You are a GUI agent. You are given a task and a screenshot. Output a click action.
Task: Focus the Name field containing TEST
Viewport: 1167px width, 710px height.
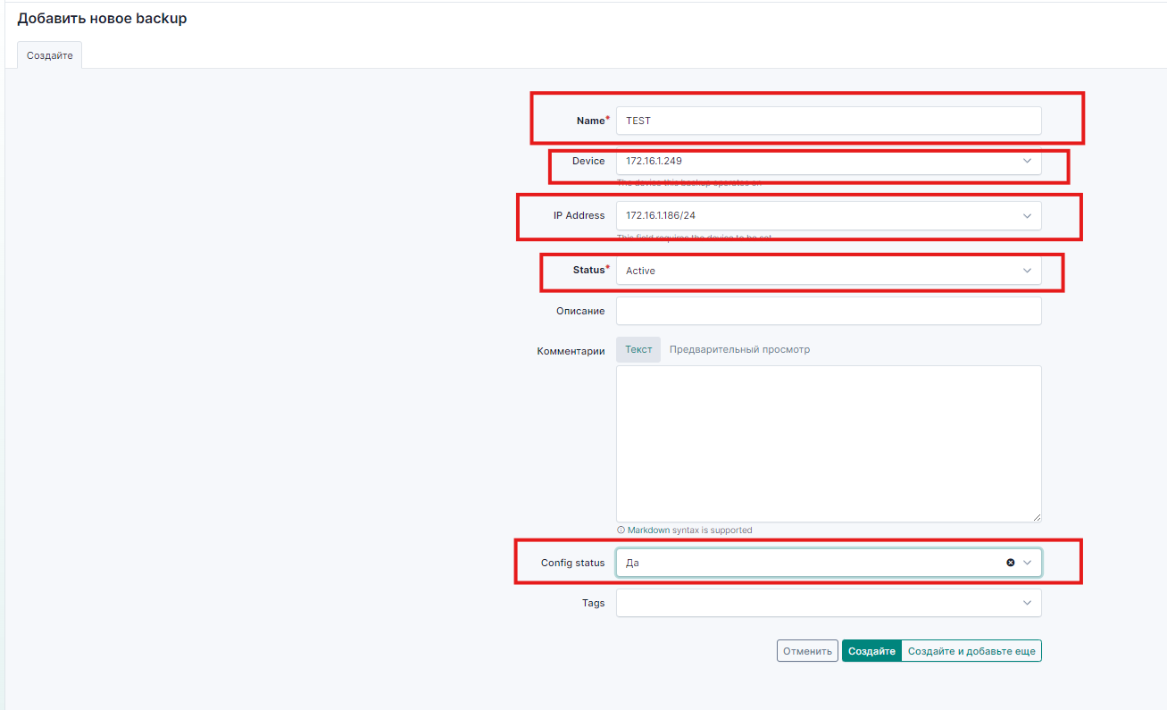[827, 121]
